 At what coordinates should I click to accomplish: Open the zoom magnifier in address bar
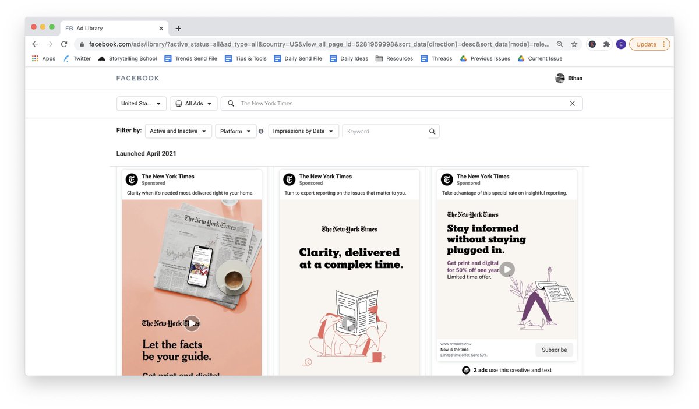(560, 44)
